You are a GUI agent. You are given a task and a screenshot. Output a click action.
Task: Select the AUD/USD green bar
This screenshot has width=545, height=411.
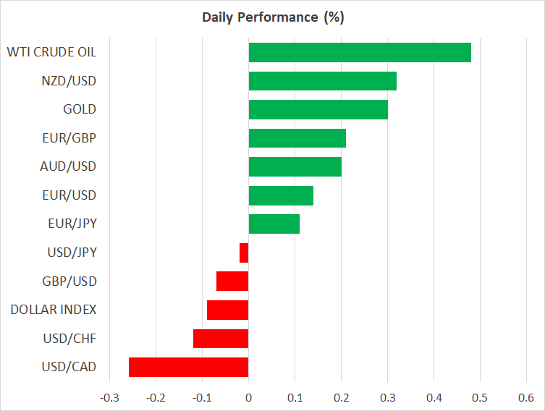coord(295,166)
